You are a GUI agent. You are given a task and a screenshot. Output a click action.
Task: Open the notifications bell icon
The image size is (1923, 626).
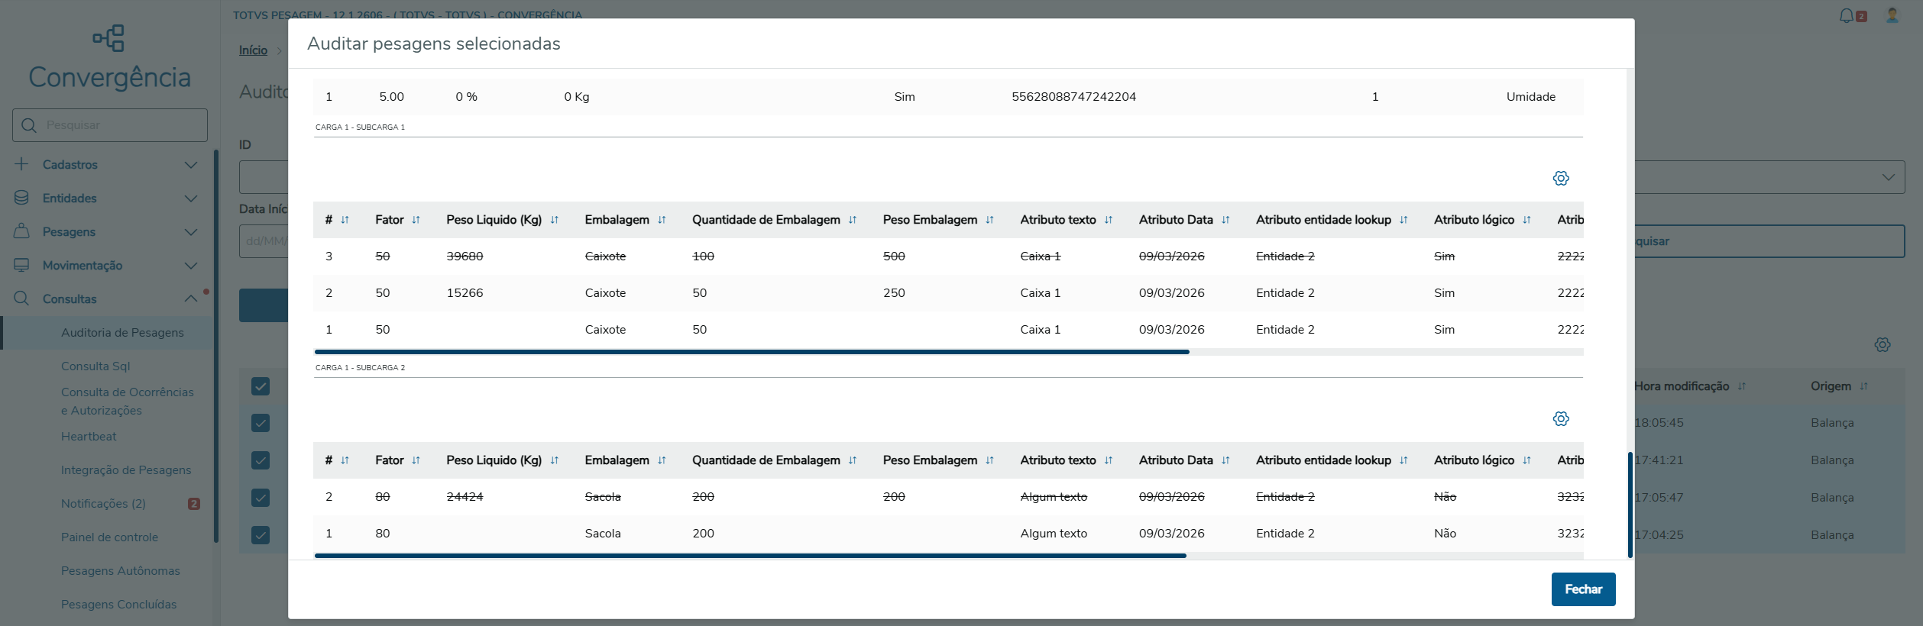[x=1847, y=15]
